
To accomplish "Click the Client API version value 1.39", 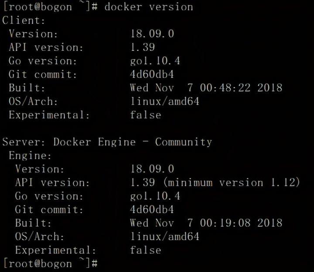I will pos(142,47).
